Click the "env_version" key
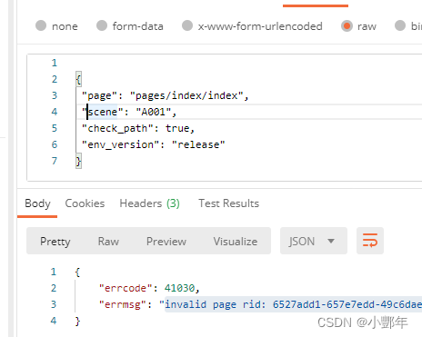The image size is (422, 337). (120, 144)
